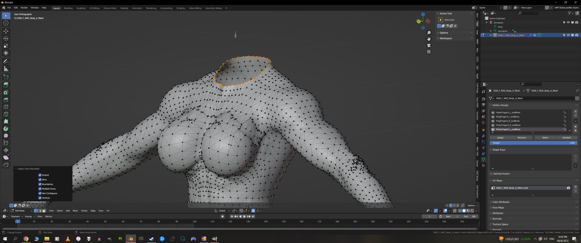Select the Cursor tool
Screen dimensions: 581x243
(x=6, y=23)
